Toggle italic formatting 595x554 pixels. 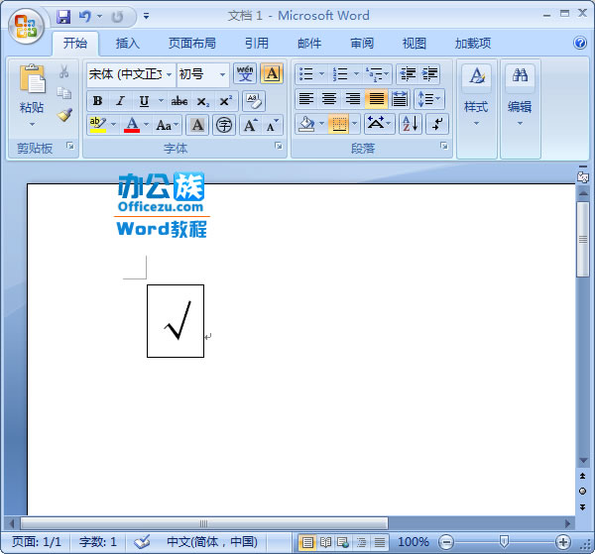click(x=120, y=101)
